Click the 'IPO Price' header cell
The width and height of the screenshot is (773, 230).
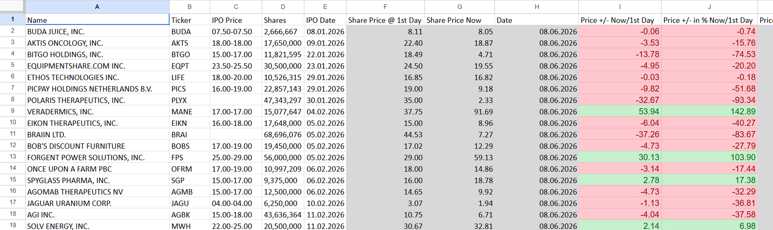click(236, 20)
